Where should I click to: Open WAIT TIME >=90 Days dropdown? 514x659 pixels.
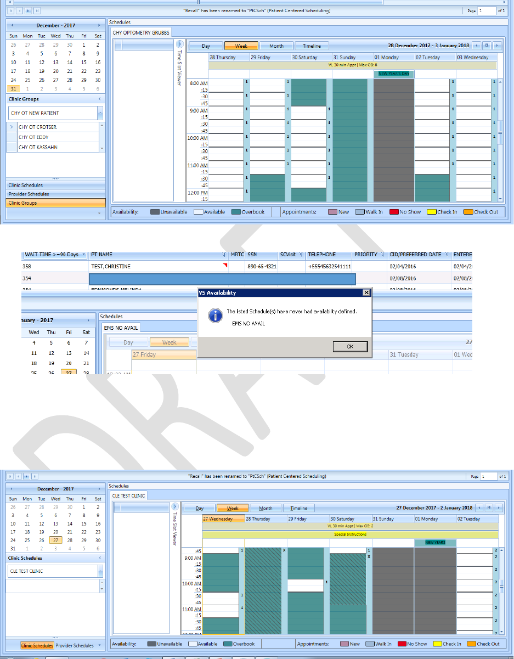83,255
